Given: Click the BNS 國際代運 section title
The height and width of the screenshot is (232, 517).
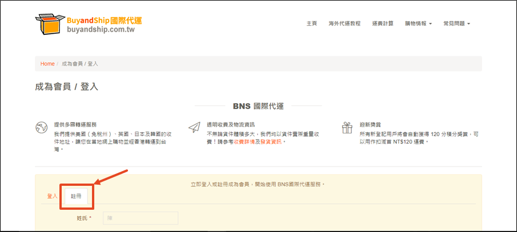Looking at the screenshot, I should pyautogui.click(x=258, y=106).
